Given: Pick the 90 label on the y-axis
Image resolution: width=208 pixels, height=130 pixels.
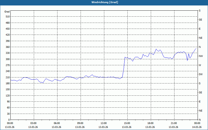Looking at the screenshot, I should pos(8,102).
